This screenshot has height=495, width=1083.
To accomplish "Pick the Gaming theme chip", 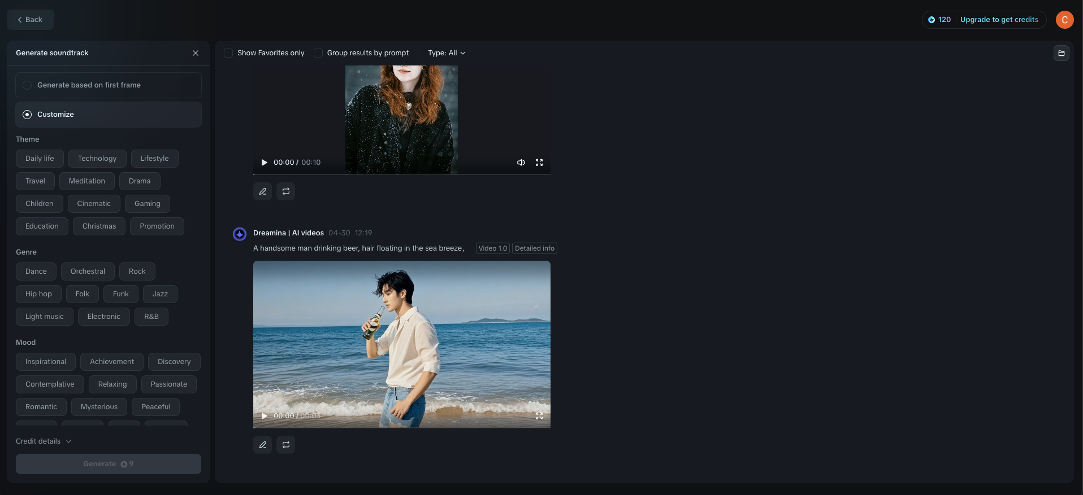I will tap(148, 204).
